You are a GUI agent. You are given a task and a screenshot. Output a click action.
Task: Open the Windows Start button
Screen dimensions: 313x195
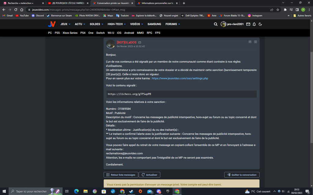coord(4,191)
